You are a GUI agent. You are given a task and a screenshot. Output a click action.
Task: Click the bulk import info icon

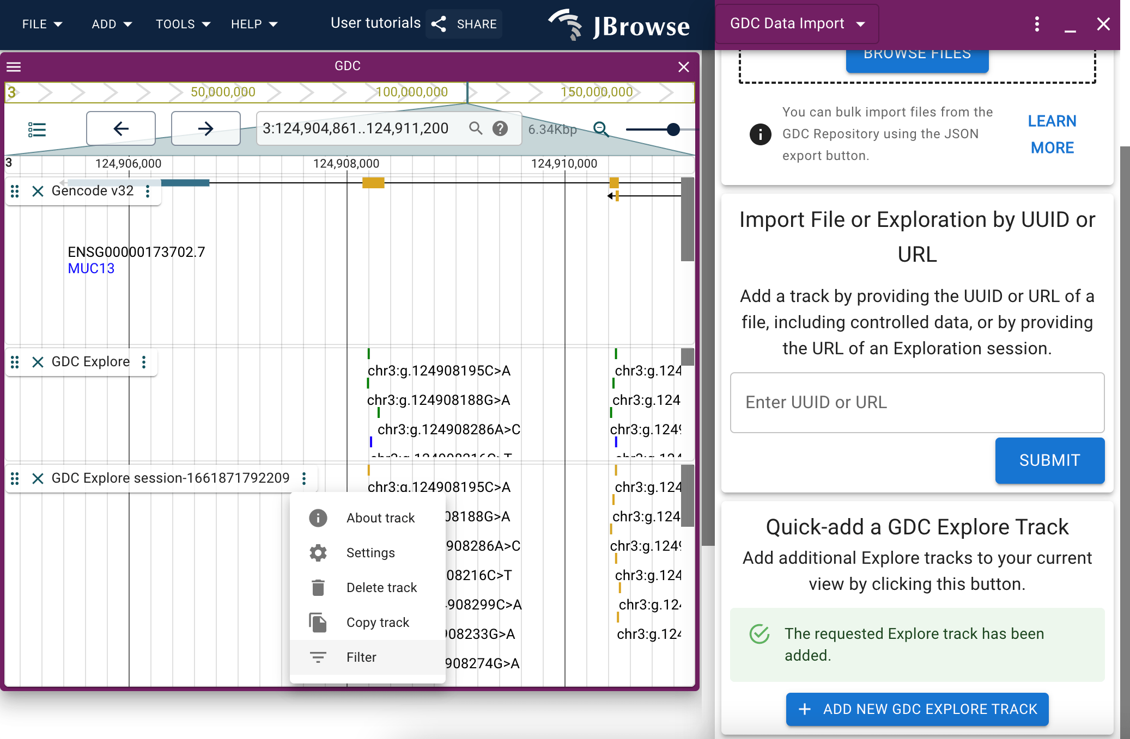click(x=761, y=134)
